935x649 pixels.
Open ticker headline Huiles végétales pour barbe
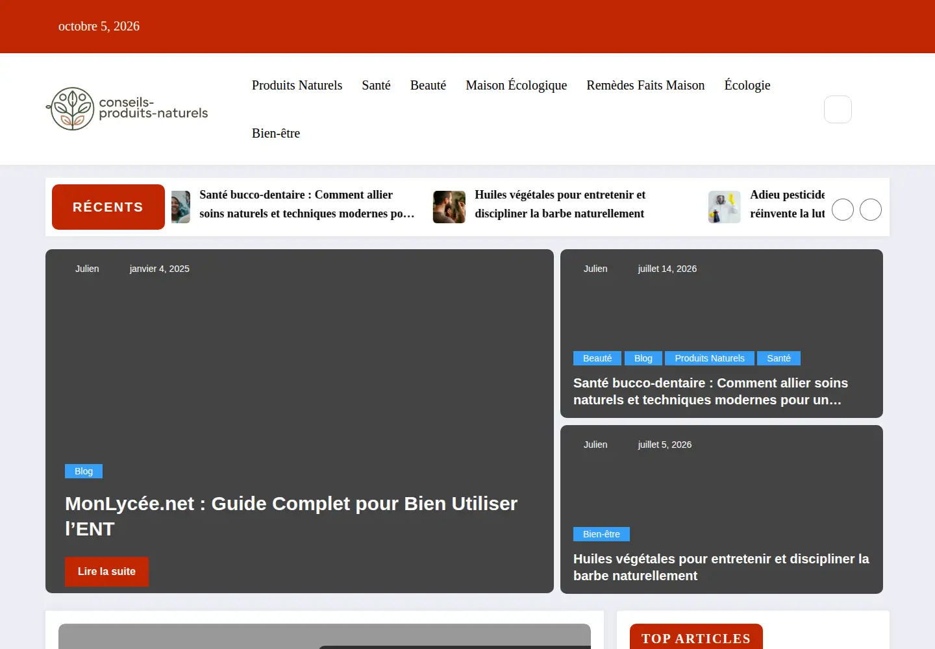point(560,204)
